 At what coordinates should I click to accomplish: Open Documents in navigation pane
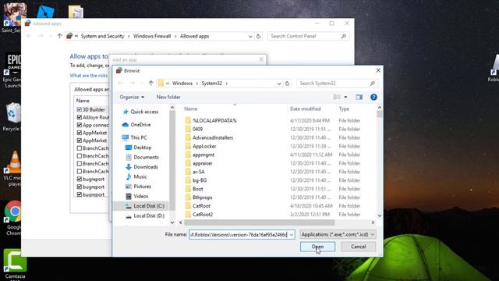click(142, 157)
